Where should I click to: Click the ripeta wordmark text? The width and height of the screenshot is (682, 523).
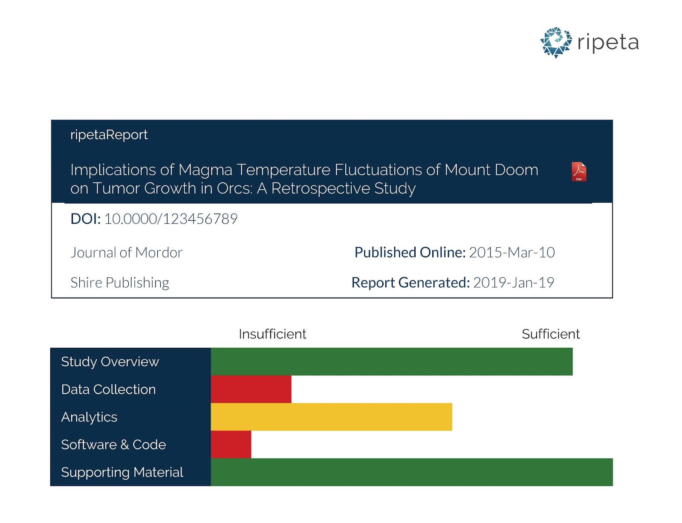[608, 42]
